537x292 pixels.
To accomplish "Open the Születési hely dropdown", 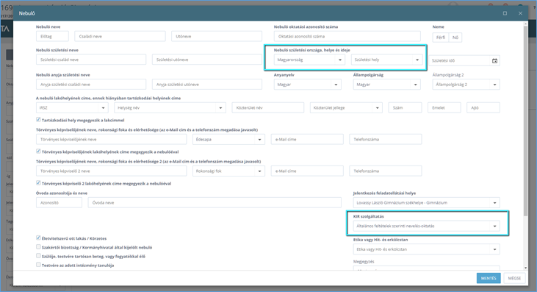I will (386, 60).
